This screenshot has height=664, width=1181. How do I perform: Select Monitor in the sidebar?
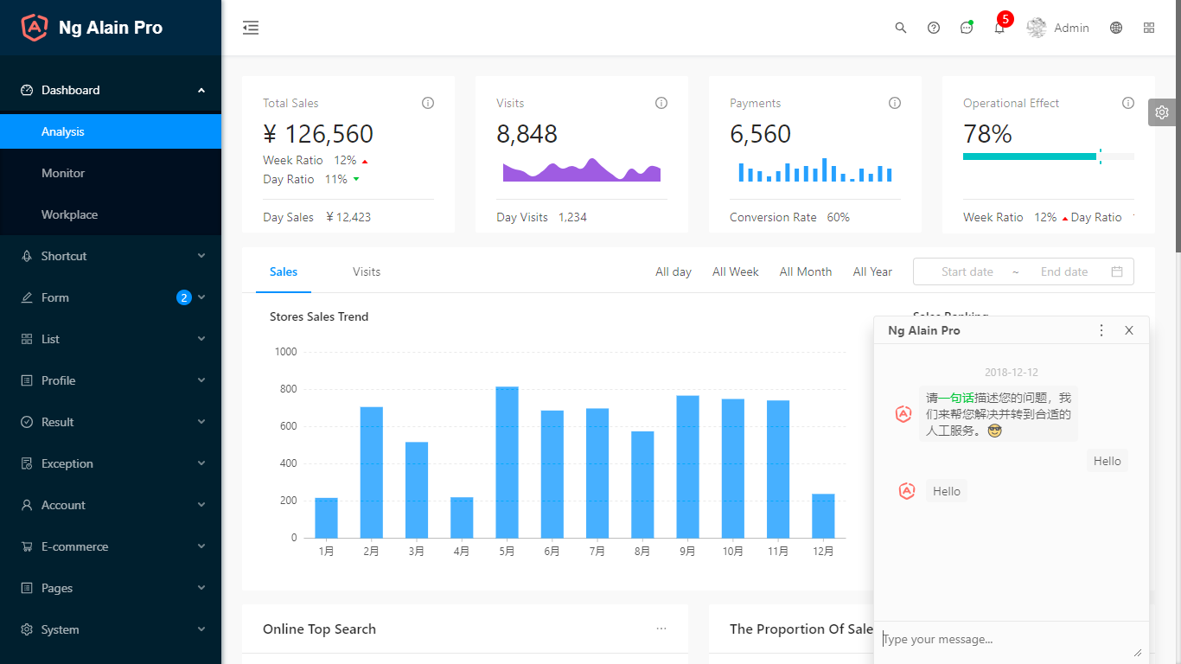[x=111, y=173]
